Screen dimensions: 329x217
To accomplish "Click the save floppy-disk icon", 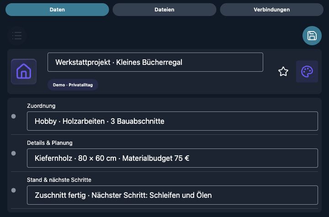I will (x=312, y=36).
